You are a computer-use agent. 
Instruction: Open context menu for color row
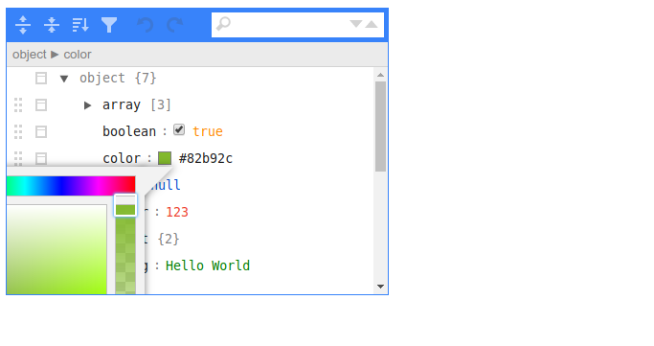pos(41,158)
